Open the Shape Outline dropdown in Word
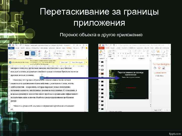Viewport: 182px width, 136px height. [x=40, y=53]
